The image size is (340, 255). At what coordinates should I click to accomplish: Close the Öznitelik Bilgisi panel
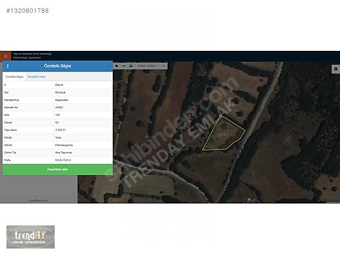pos(108,66)
